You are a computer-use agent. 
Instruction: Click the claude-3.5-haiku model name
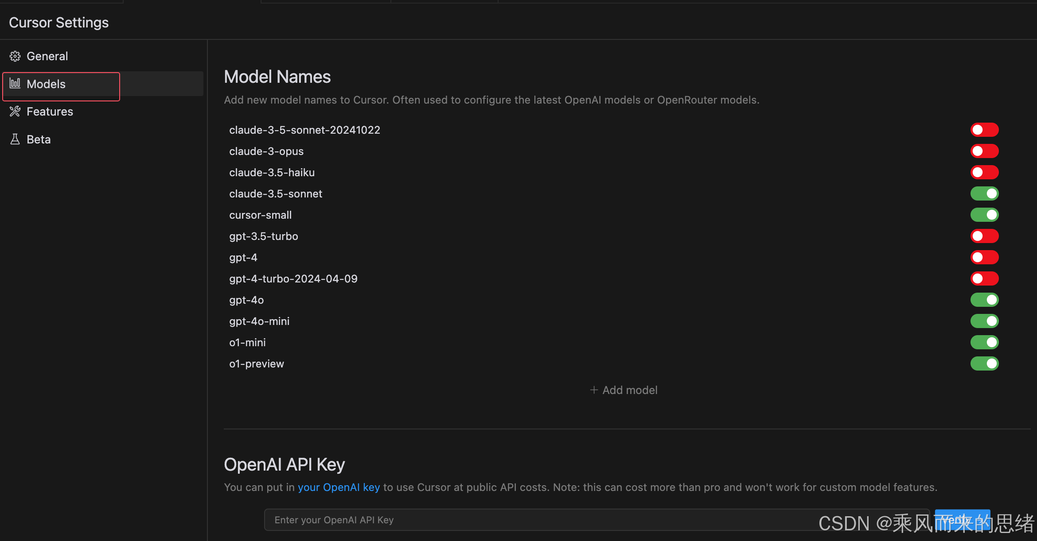(272, 172)
